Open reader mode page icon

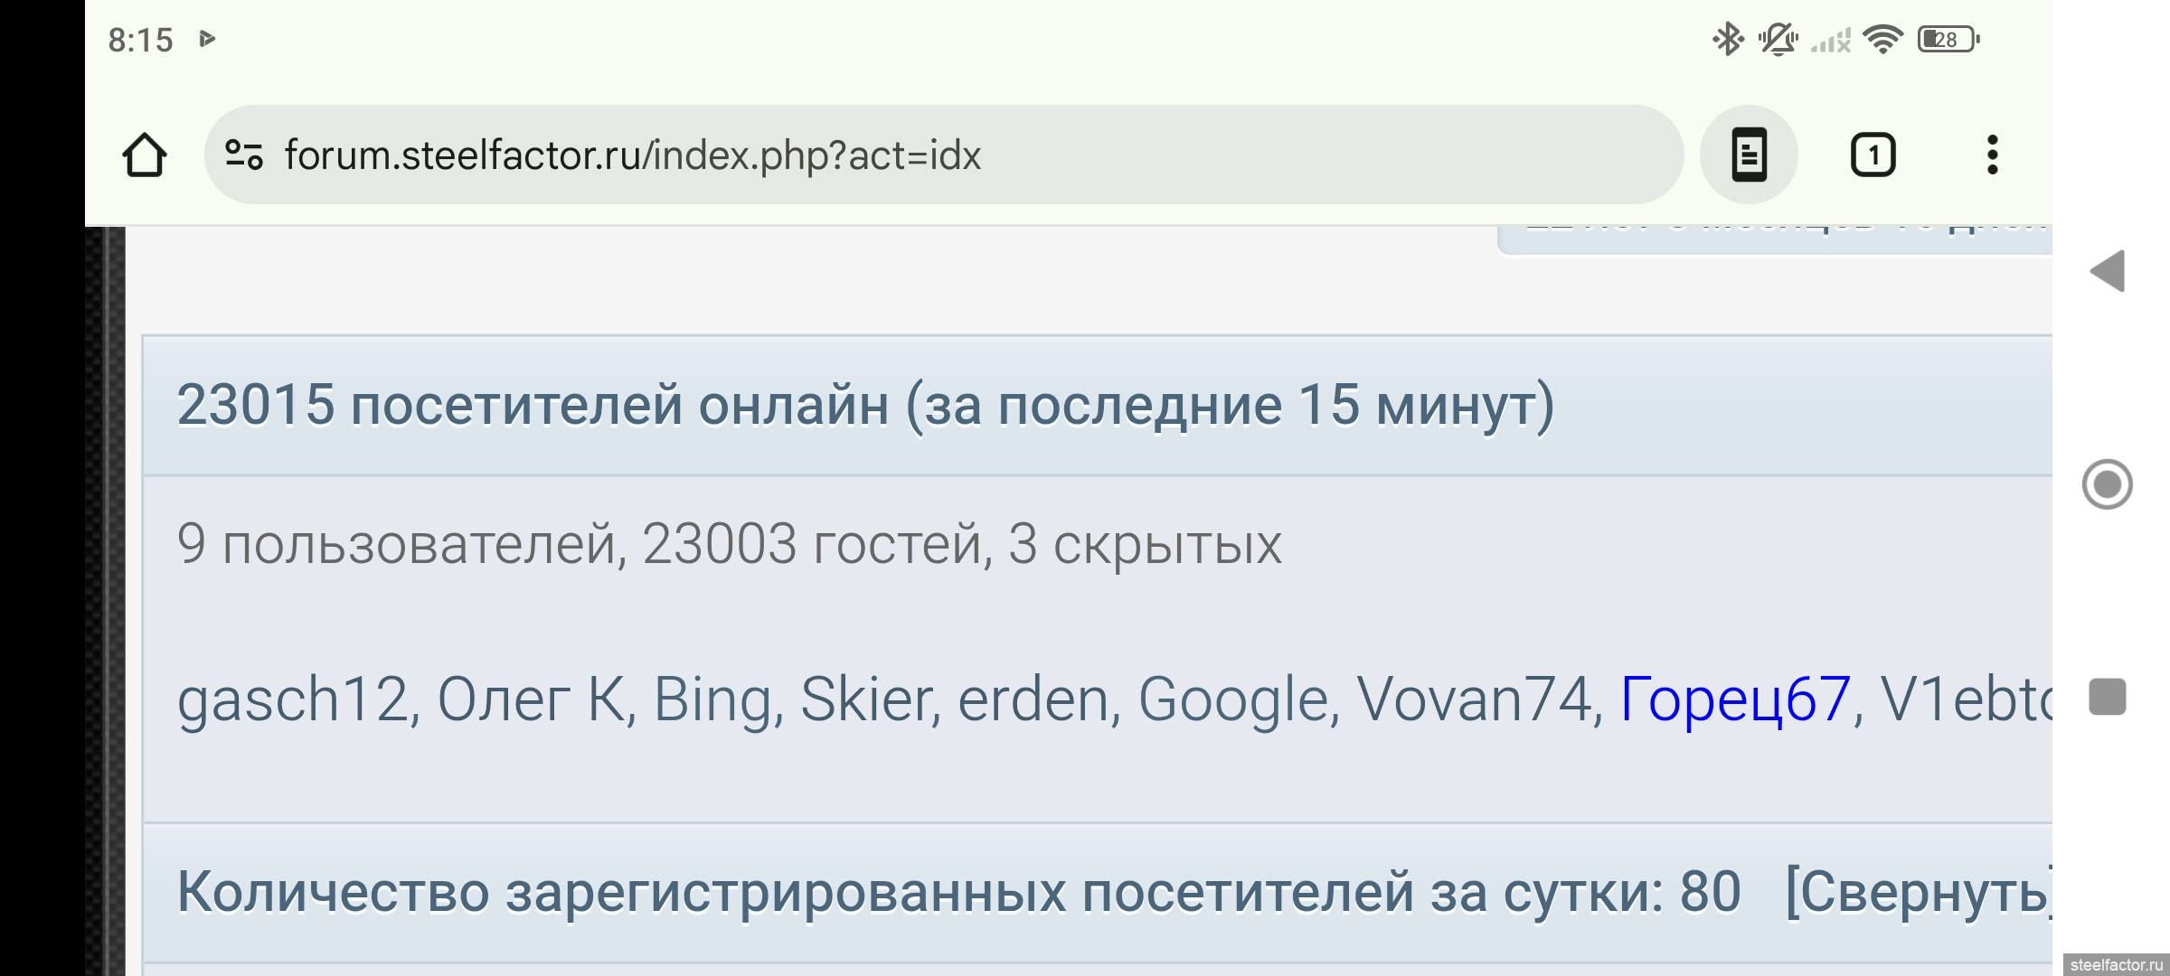(x=1749, y=155)
